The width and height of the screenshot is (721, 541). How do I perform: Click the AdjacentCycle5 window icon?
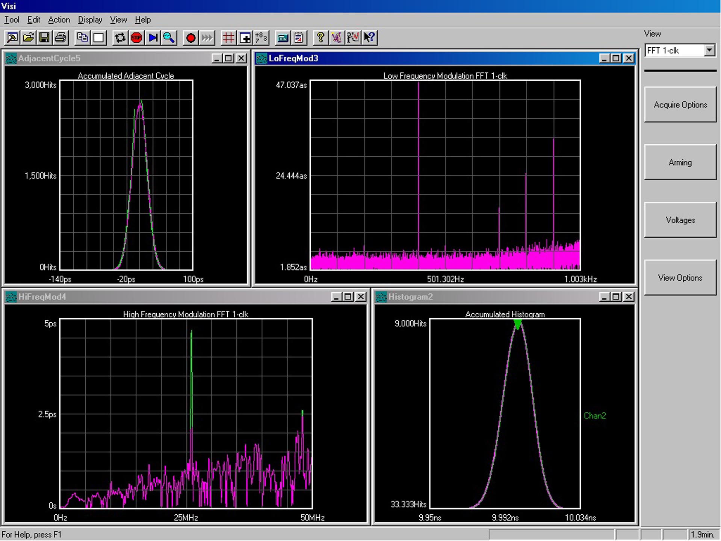[11, 59]
